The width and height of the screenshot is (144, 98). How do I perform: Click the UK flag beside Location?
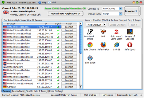coord(6,12)
